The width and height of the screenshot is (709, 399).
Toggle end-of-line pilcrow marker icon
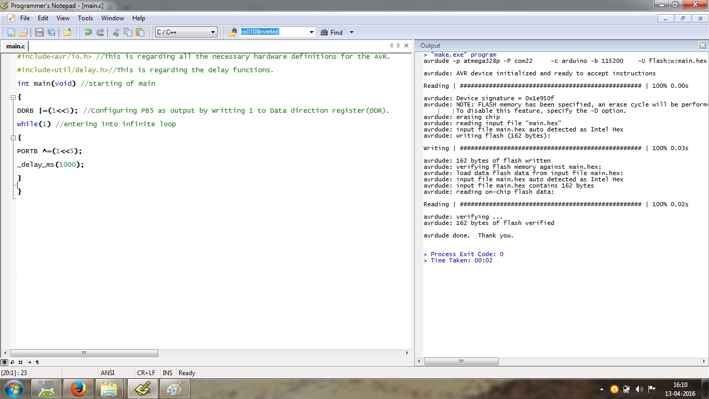(37, 362)
